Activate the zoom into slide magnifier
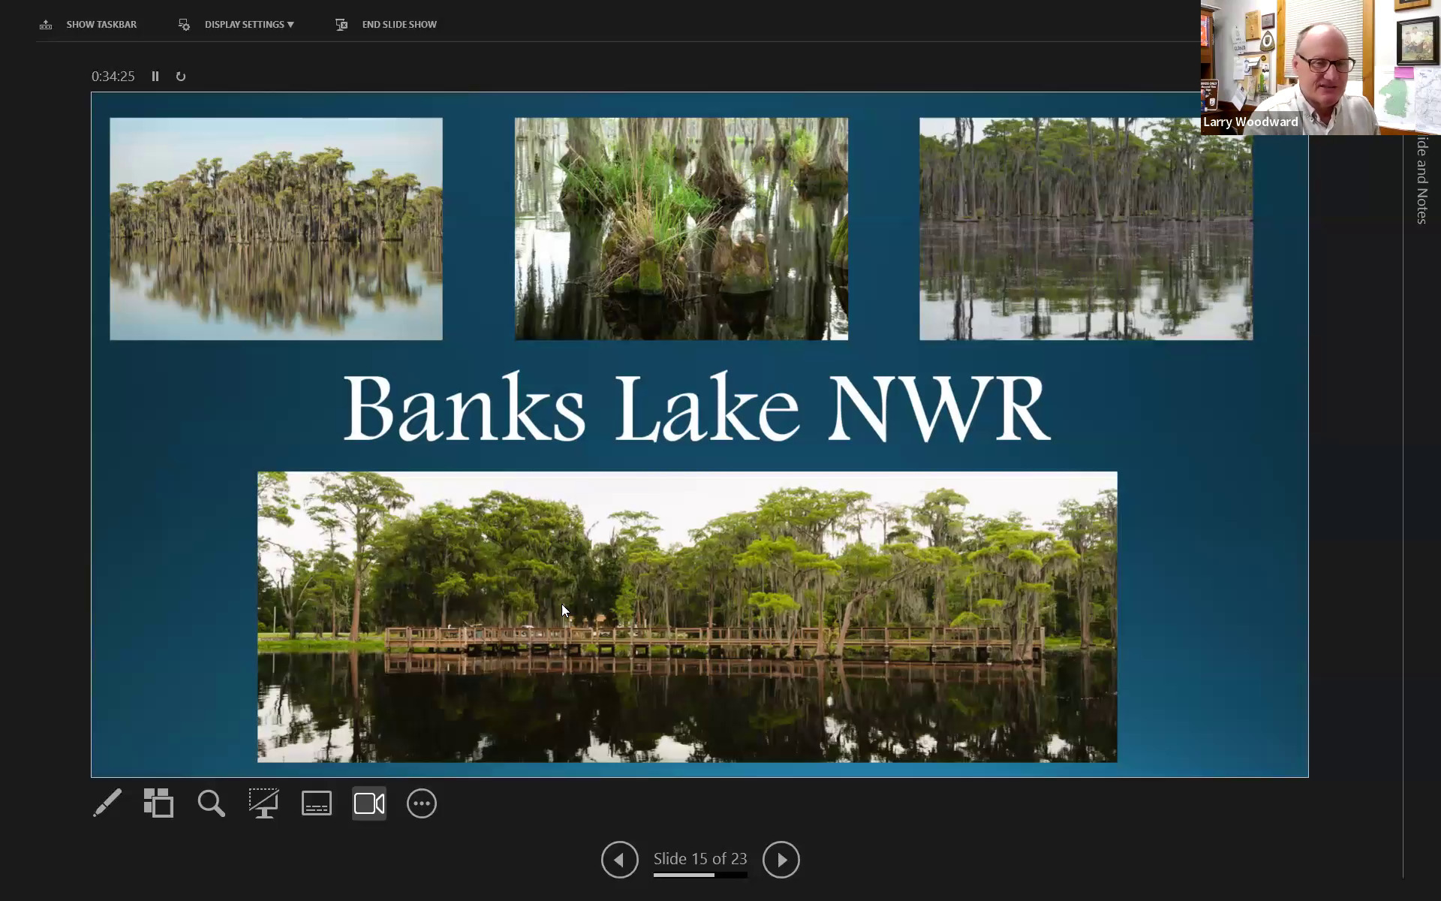The image size is (1441, 901). pos(211,803)
